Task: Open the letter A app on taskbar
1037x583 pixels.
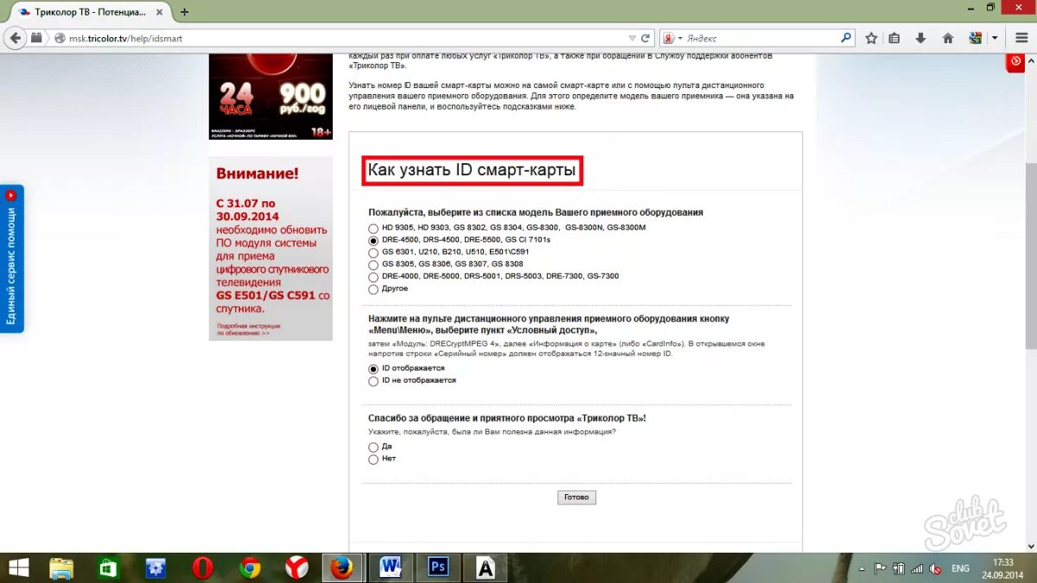Action: (x=486, y=568)
